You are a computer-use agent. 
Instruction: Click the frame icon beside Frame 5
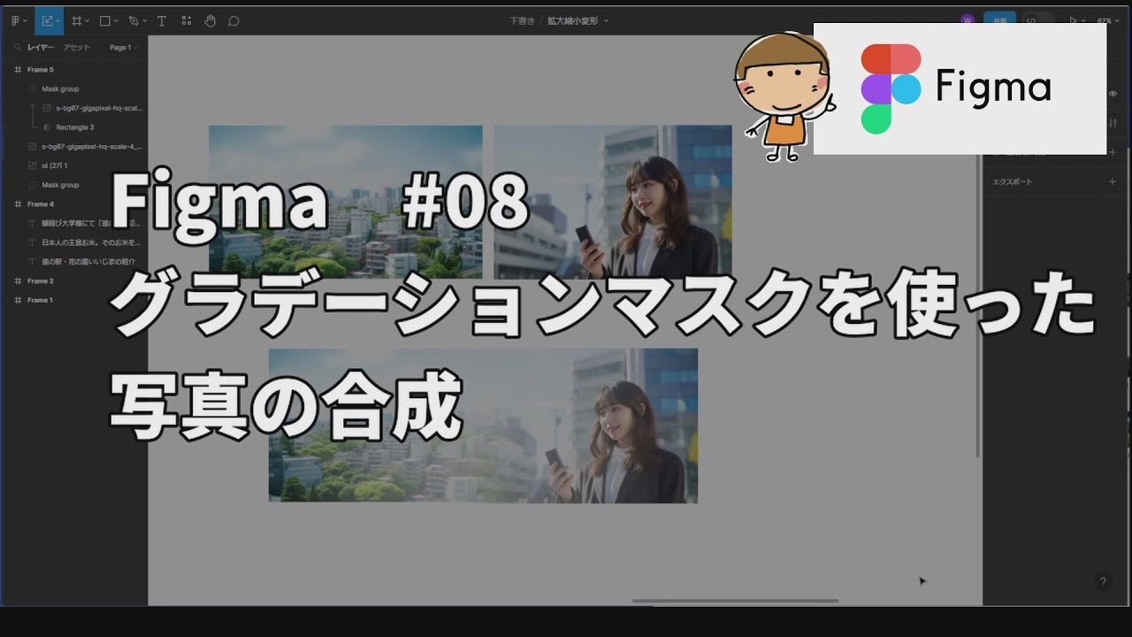pos(18,69)
